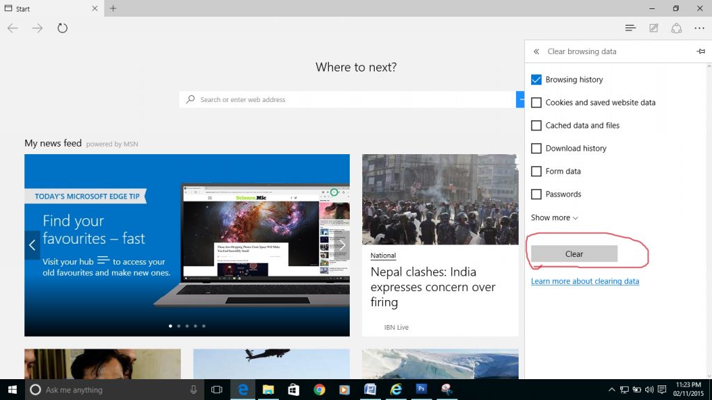This screenshot has width=712, height=400.
Task: Go back using the back arrow
Action: pyautogui.click(x=13, y=28)
